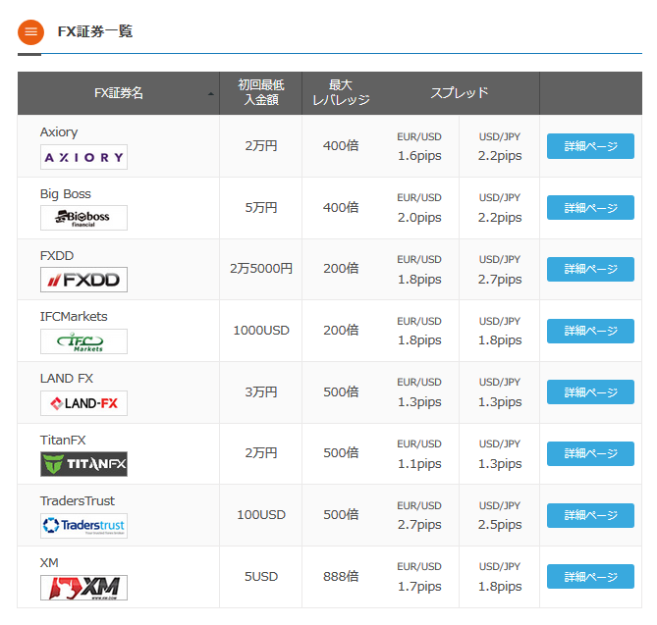Click the Traderstrust logo
Screen dimensions: 657x625
pos(83,526)
